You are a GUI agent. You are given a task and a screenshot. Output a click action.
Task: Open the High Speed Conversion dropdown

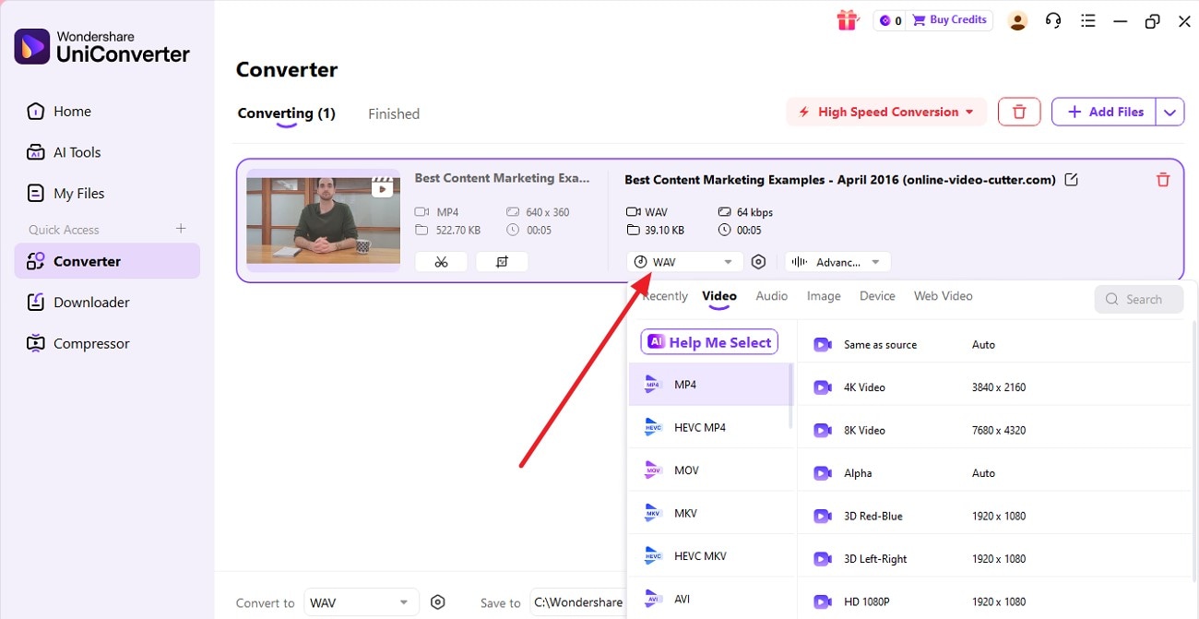[x=884, y=111]
